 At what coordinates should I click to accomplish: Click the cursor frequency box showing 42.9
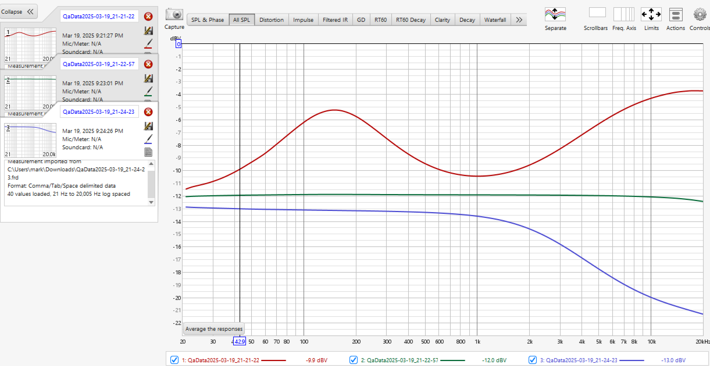point(240,341)
